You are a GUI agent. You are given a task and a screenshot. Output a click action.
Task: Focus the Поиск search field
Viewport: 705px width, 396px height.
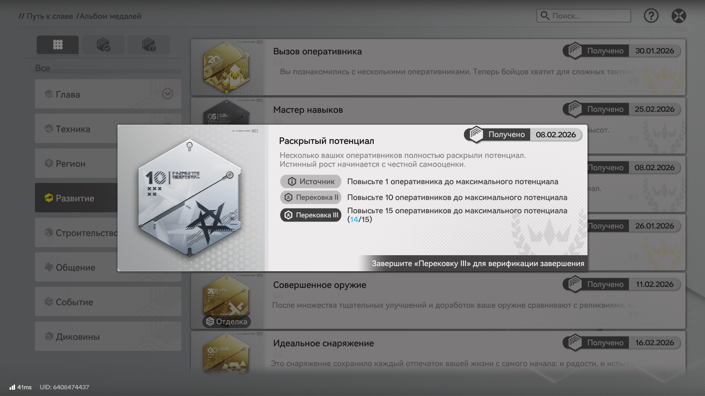click(x=583, y=16)
